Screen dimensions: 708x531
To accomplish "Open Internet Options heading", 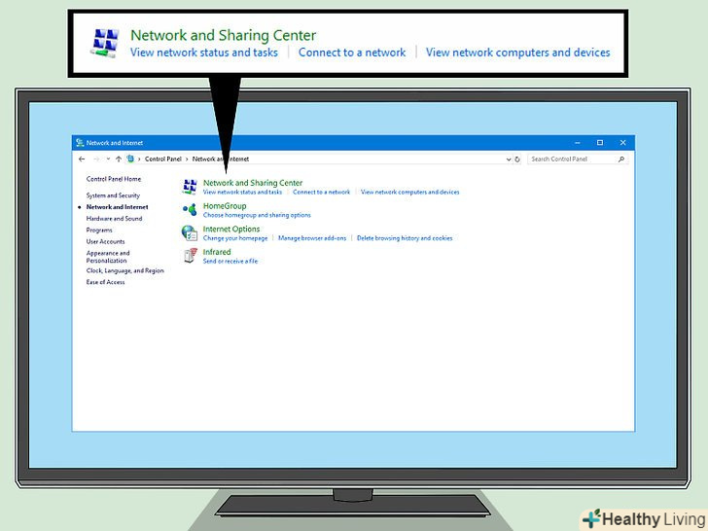I will pyautogui.click(x=231, y=229).
